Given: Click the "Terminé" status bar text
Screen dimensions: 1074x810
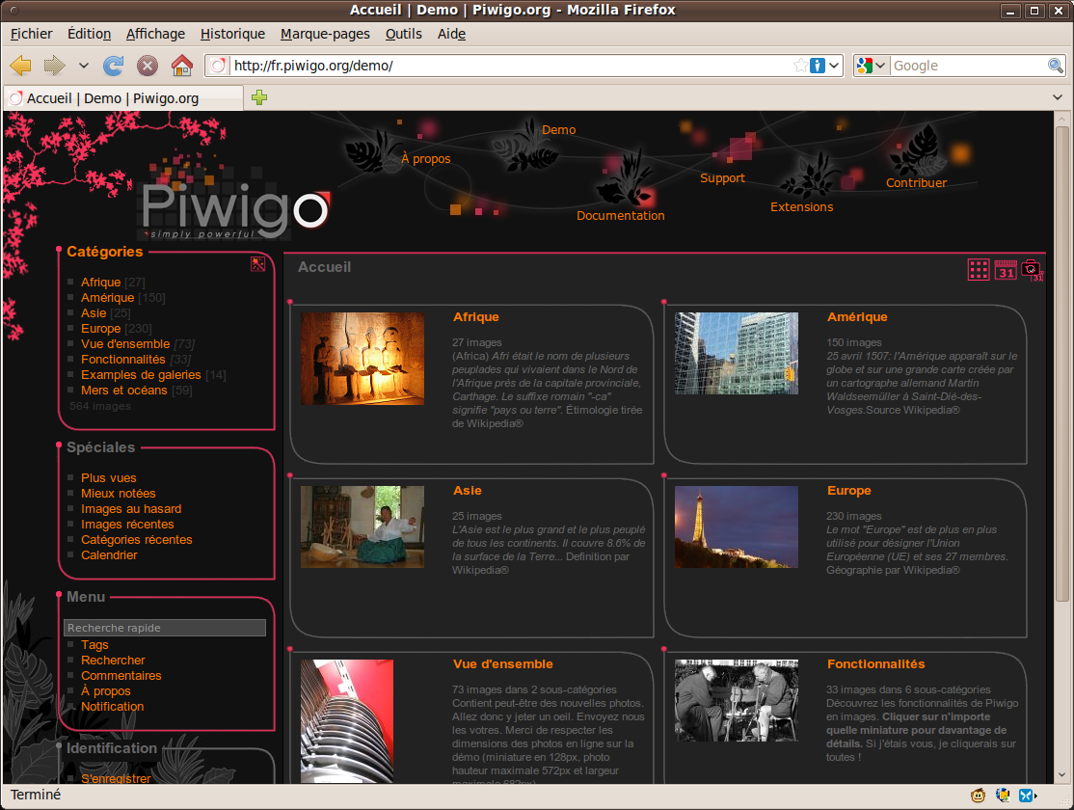Looking at the screenshot, I should tap(36, 795).
